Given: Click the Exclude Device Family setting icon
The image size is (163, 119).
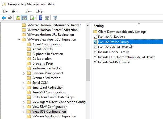Looking at the screenshot, I should pos(95,42).
